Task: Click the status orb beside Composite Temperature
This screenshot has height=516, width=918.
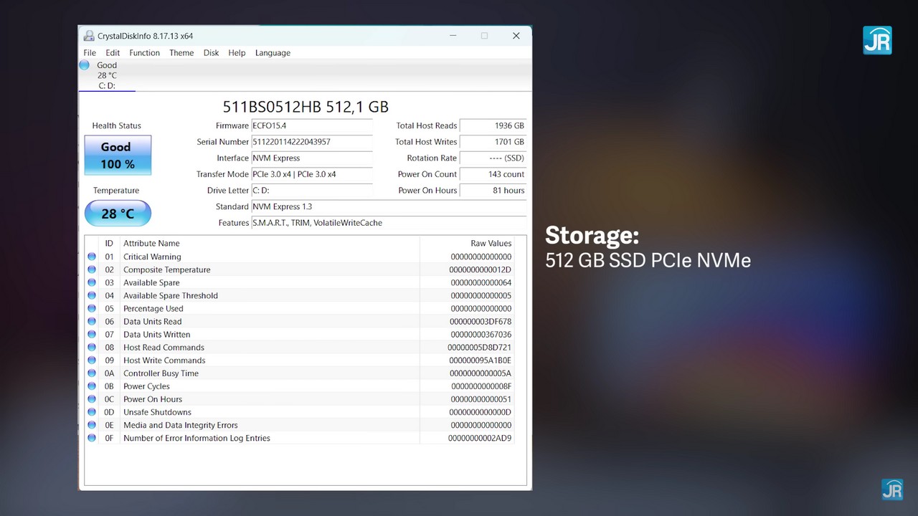Action: [92, 269]
